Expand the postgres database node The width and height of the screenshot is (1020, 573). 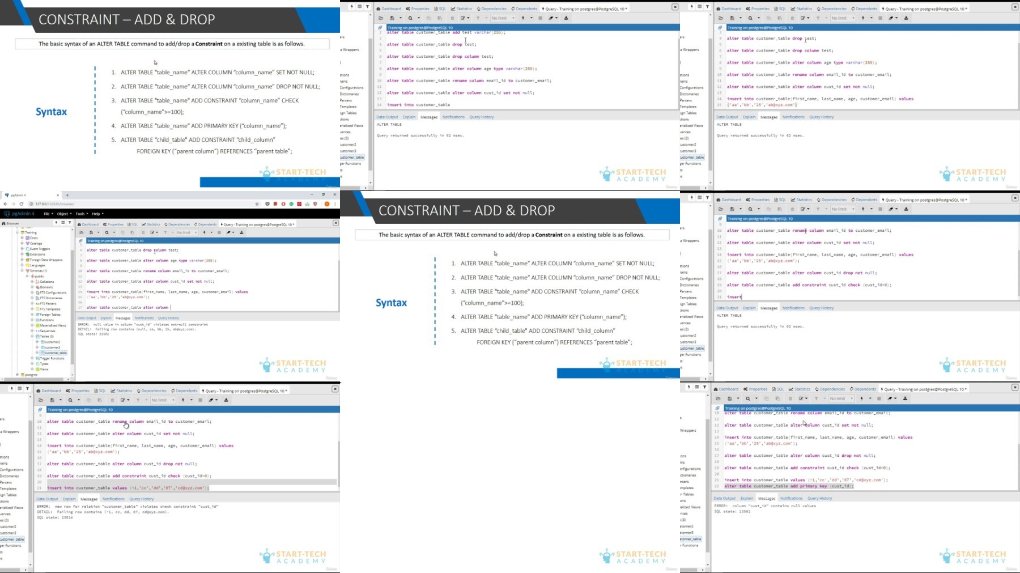17,375
